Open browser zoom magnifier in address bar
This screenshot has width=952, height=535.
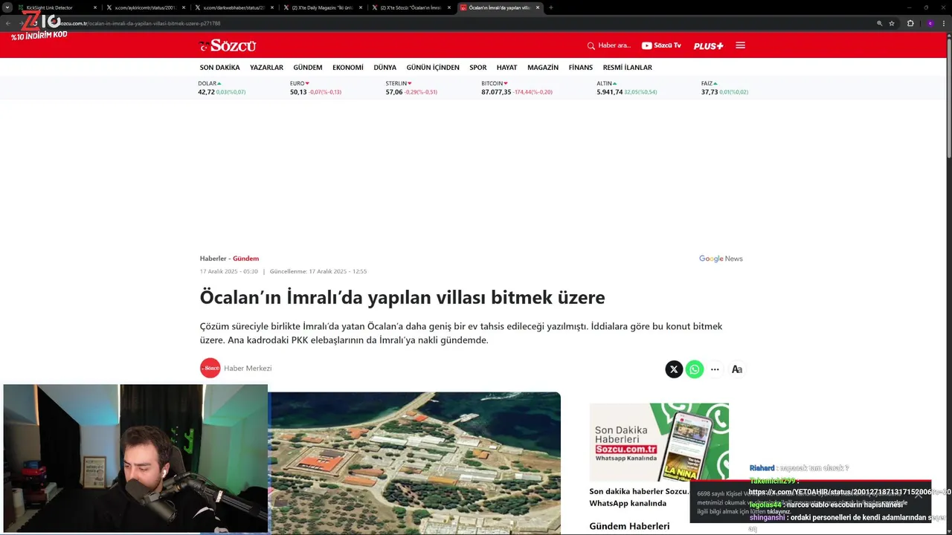coord(879,23)
